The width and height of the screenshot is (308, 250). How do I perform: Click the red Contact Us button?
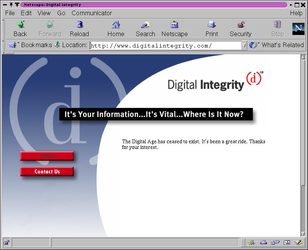point(47,171)
